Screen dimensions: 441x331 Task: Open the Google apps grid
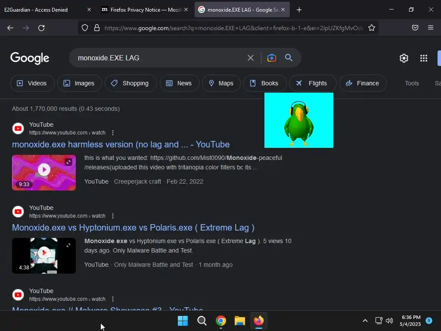tap(424, 58)
